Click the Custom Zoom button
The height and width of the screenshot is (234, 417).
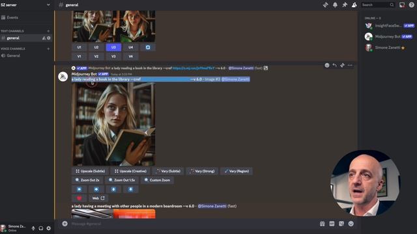(x=157, y=180)
